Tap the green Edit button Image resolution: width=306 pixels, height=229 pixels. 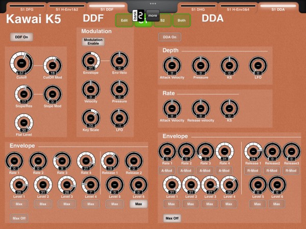coord(124,20)
